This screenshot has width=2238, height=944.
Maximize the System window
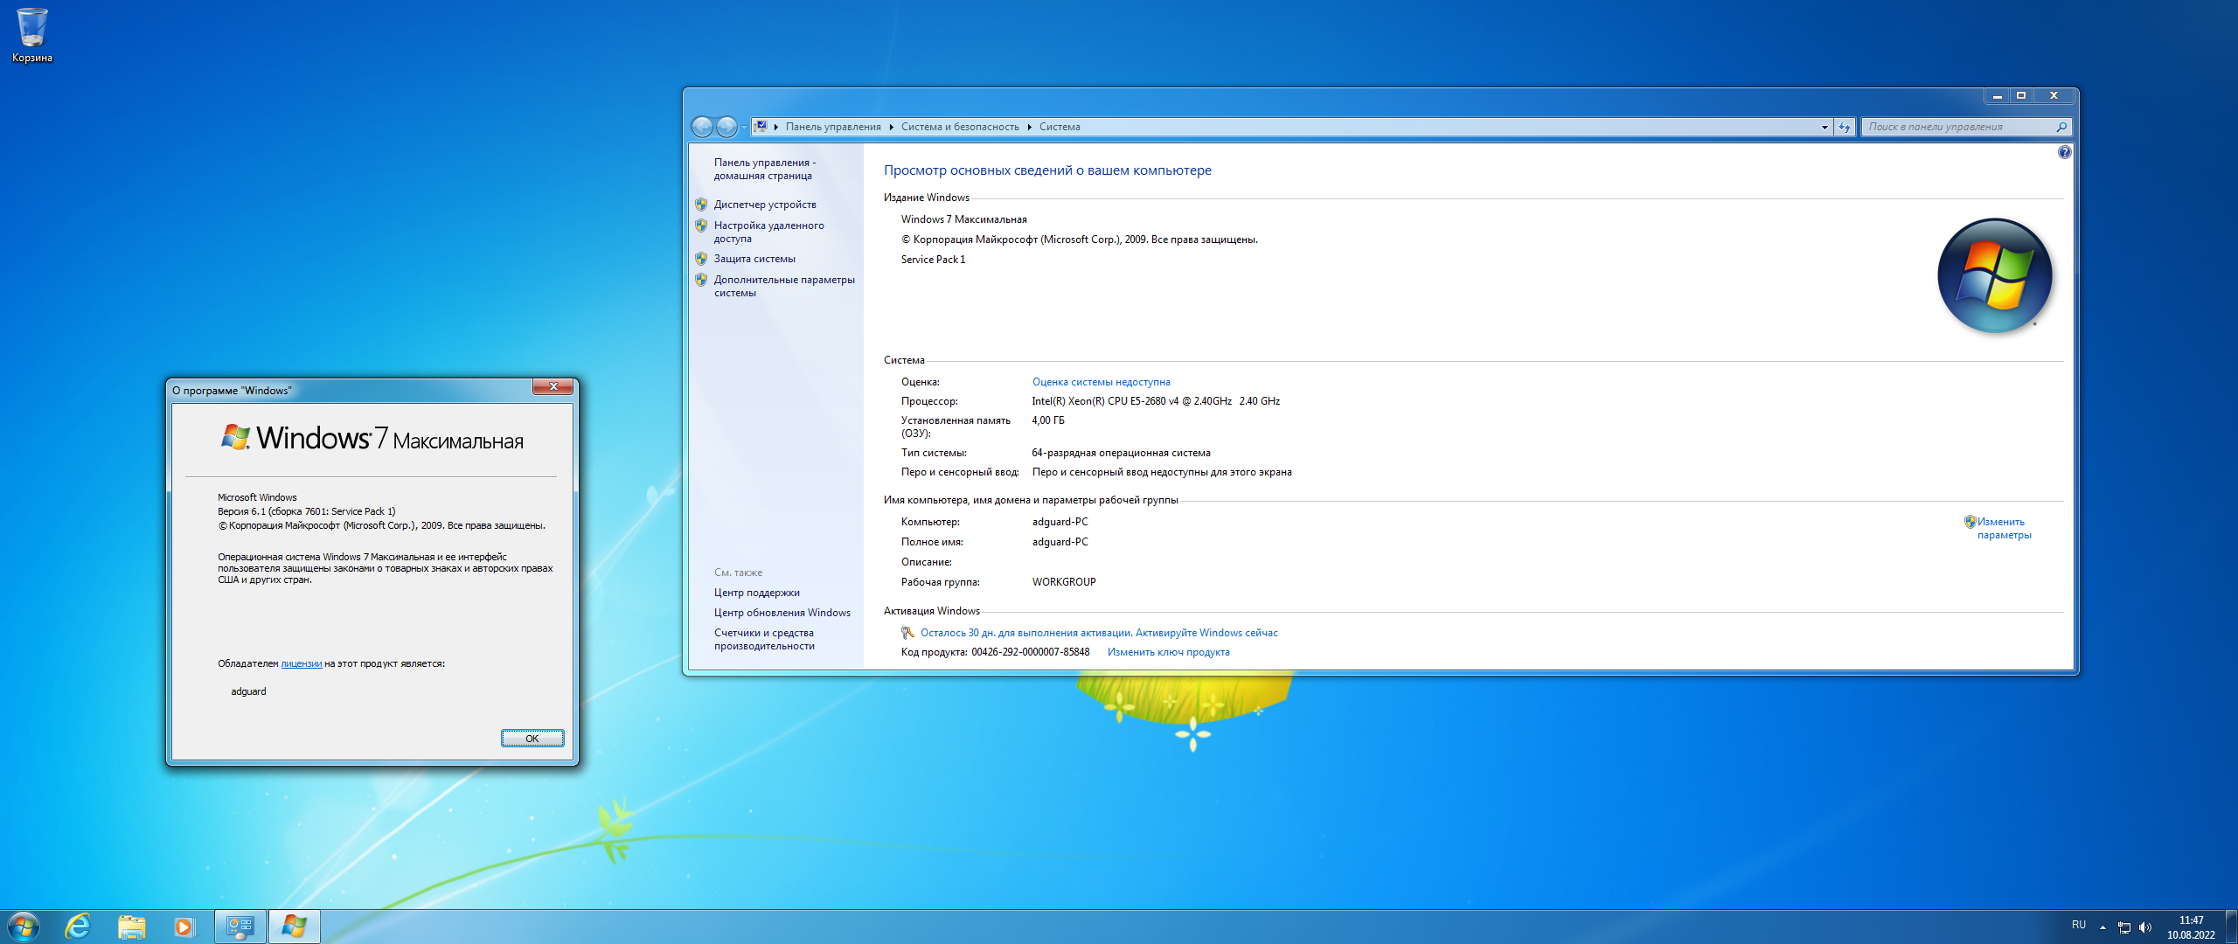pyautogui.click(x=2021, y=95)
